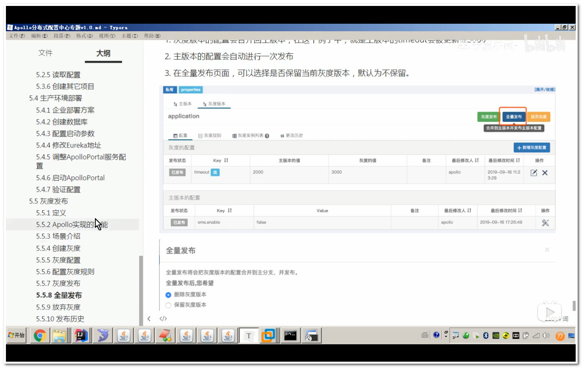
Task: Click the 灰度实例列表 tab
Action: tap(250, 136)
